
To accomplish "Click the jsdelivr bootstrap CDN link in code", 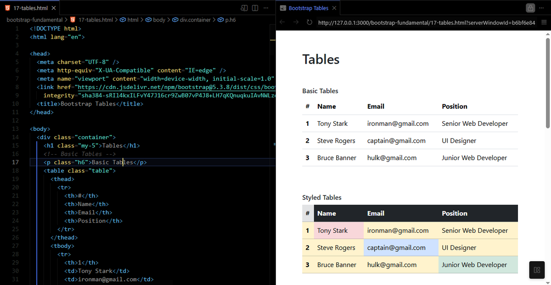I will click(x=176, y=87).
